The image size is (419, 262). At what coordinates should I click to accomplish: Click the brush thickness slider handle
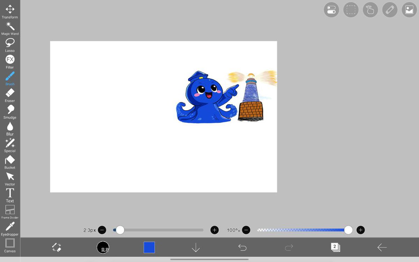click(x=120, y=230)
